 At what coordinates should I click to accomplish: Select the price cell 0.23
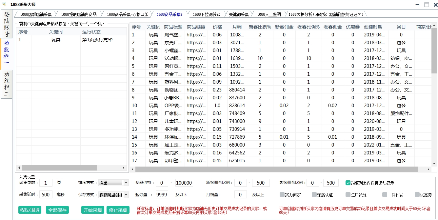tap(217, 90)
